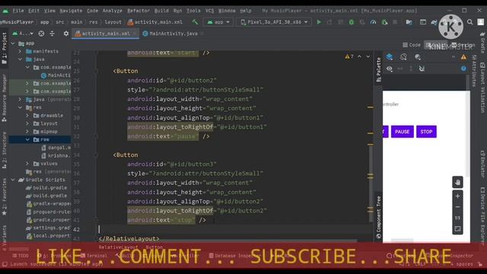Click the layout warning triangle icon in design toolbar
487x274 pixels.
click(463, 57)
